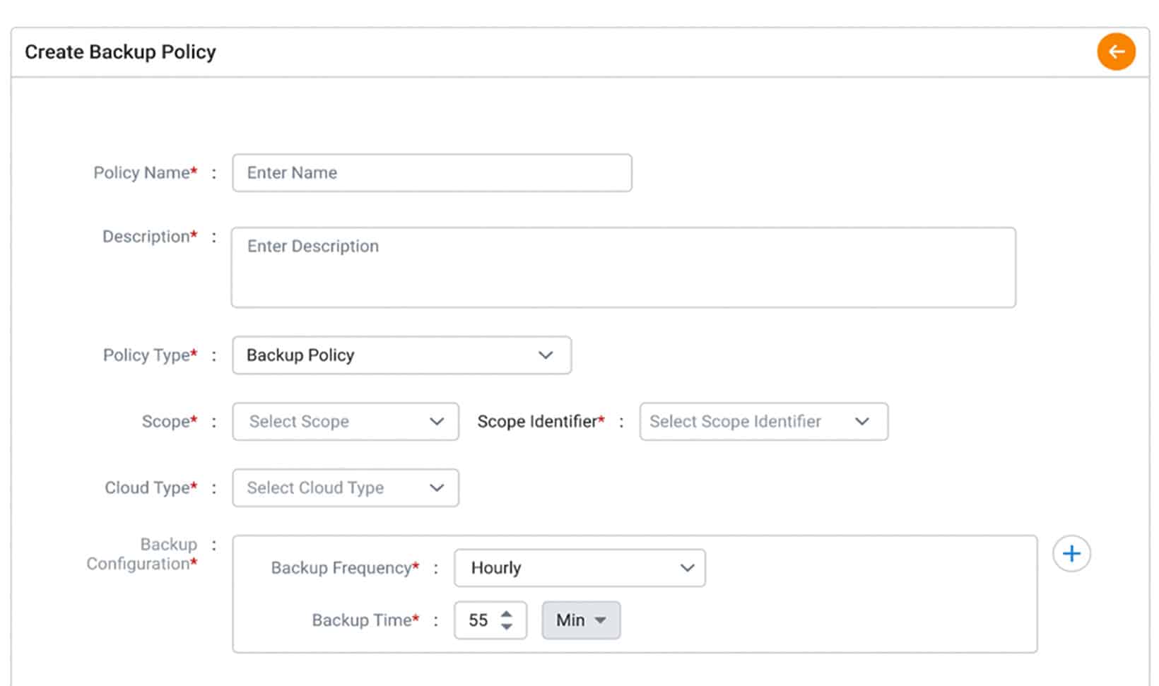
Task: Expand the Select Scope dropdown
Action: click(345, 422)
